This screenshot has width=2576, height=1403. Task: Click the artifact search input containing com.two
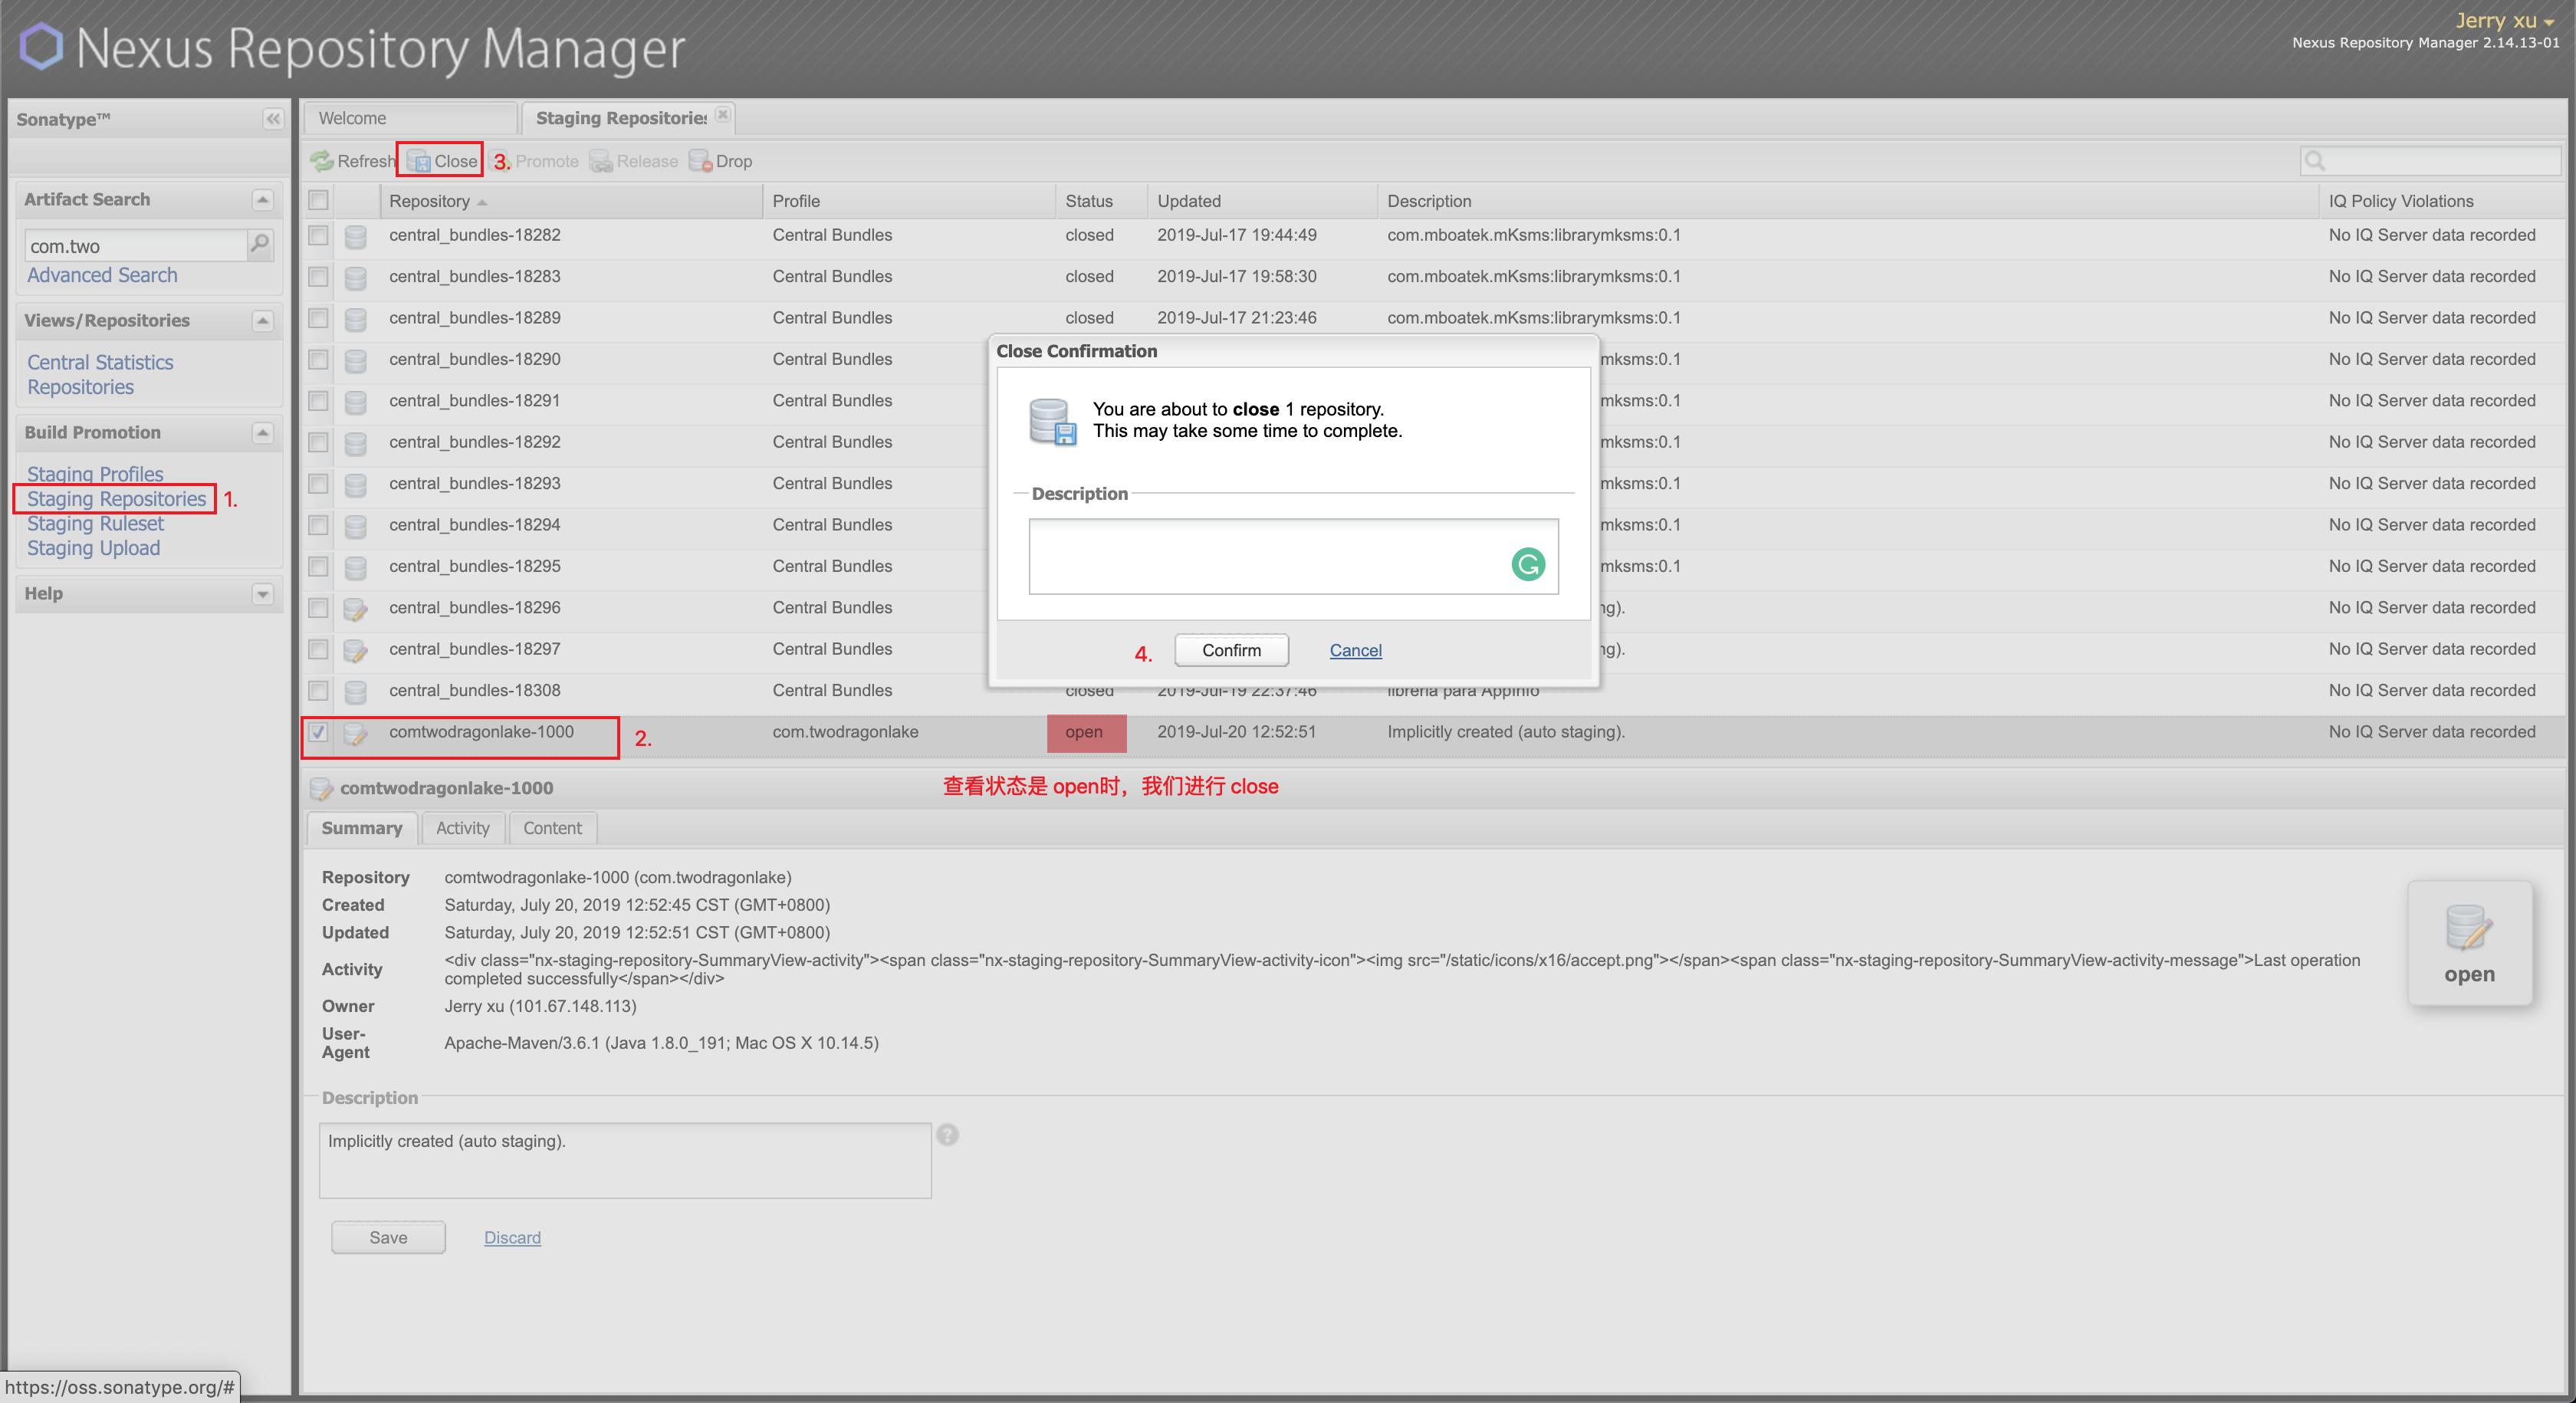135,246
